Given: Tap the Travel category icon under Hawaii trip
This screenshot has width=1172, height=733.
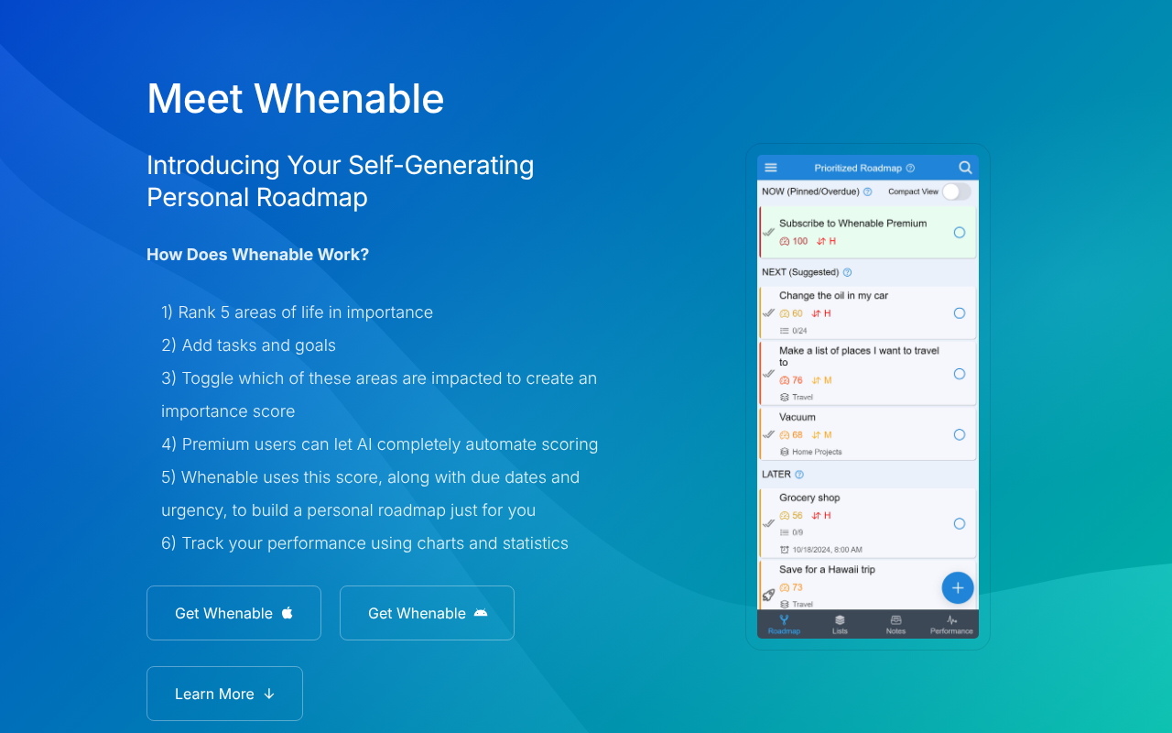Looking at the screenshot, I should point(784,604).
